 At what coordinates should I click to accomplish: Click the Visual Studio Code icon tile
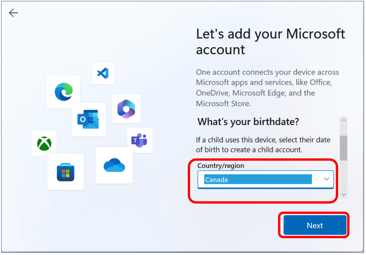pos(103,73)
